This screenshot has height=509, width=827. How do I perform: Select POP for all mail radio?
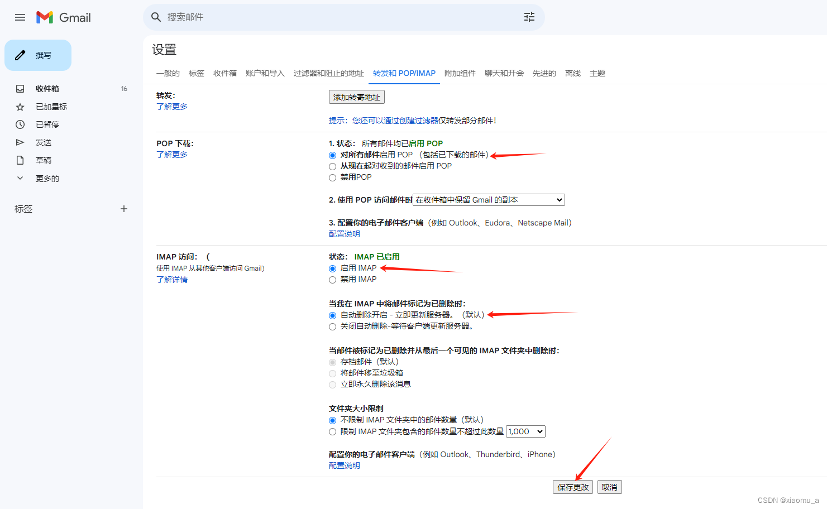pyautogui.click(x=333, y=155)
